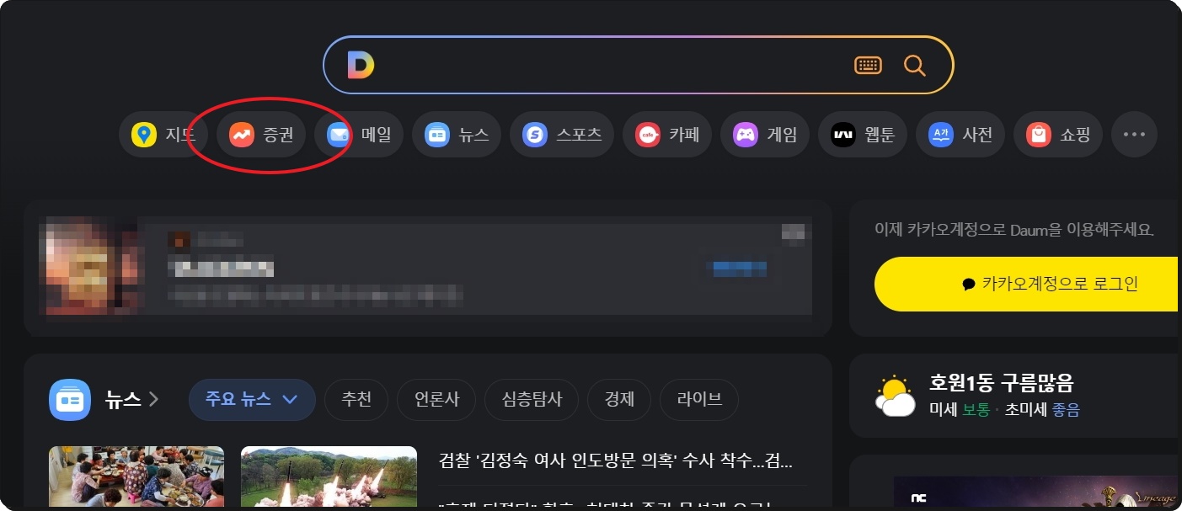
Task: Open 뉴스 section heading link
Action: [131, 400]
